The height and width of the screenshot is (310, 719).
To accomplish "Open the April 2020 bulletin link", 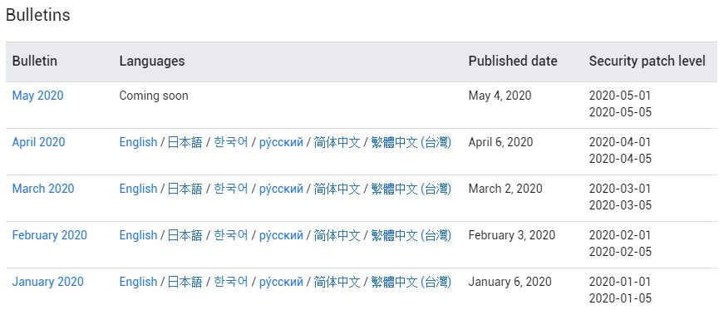I will tap(38, 142).
